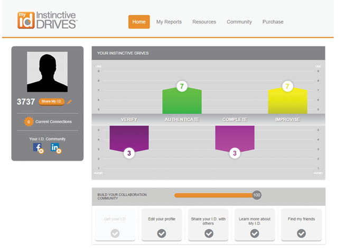Click the Share My I.D. button

click(x=52, y=102)
